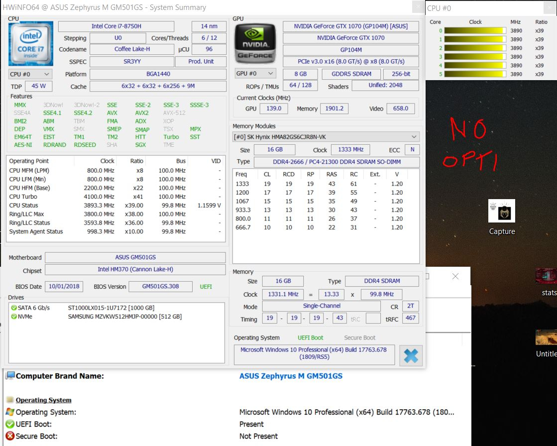Viewport: 557px width, 446px height.
Task: Click the red X icon next to Secure Boot
Action: click(10, 436)
